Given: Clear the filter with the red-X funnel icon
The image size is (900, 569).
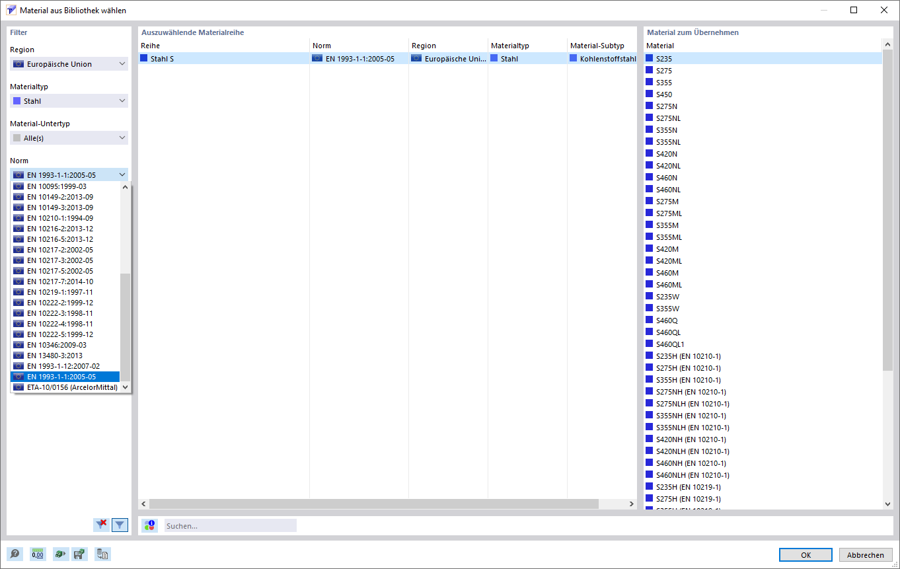Looking at the screenshot, I should 101,525.
